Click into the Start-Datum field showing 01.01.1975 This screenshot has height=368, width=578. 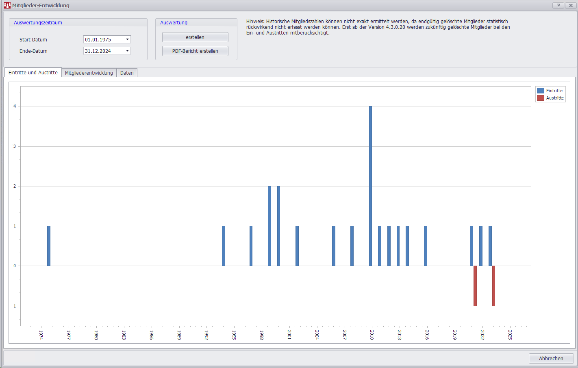coord(103,39)
